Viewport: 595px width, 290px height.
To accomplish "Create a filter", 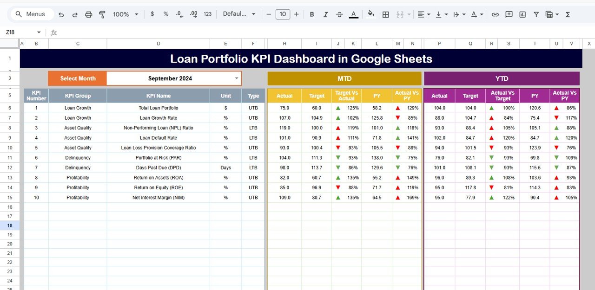I will 536,14.
